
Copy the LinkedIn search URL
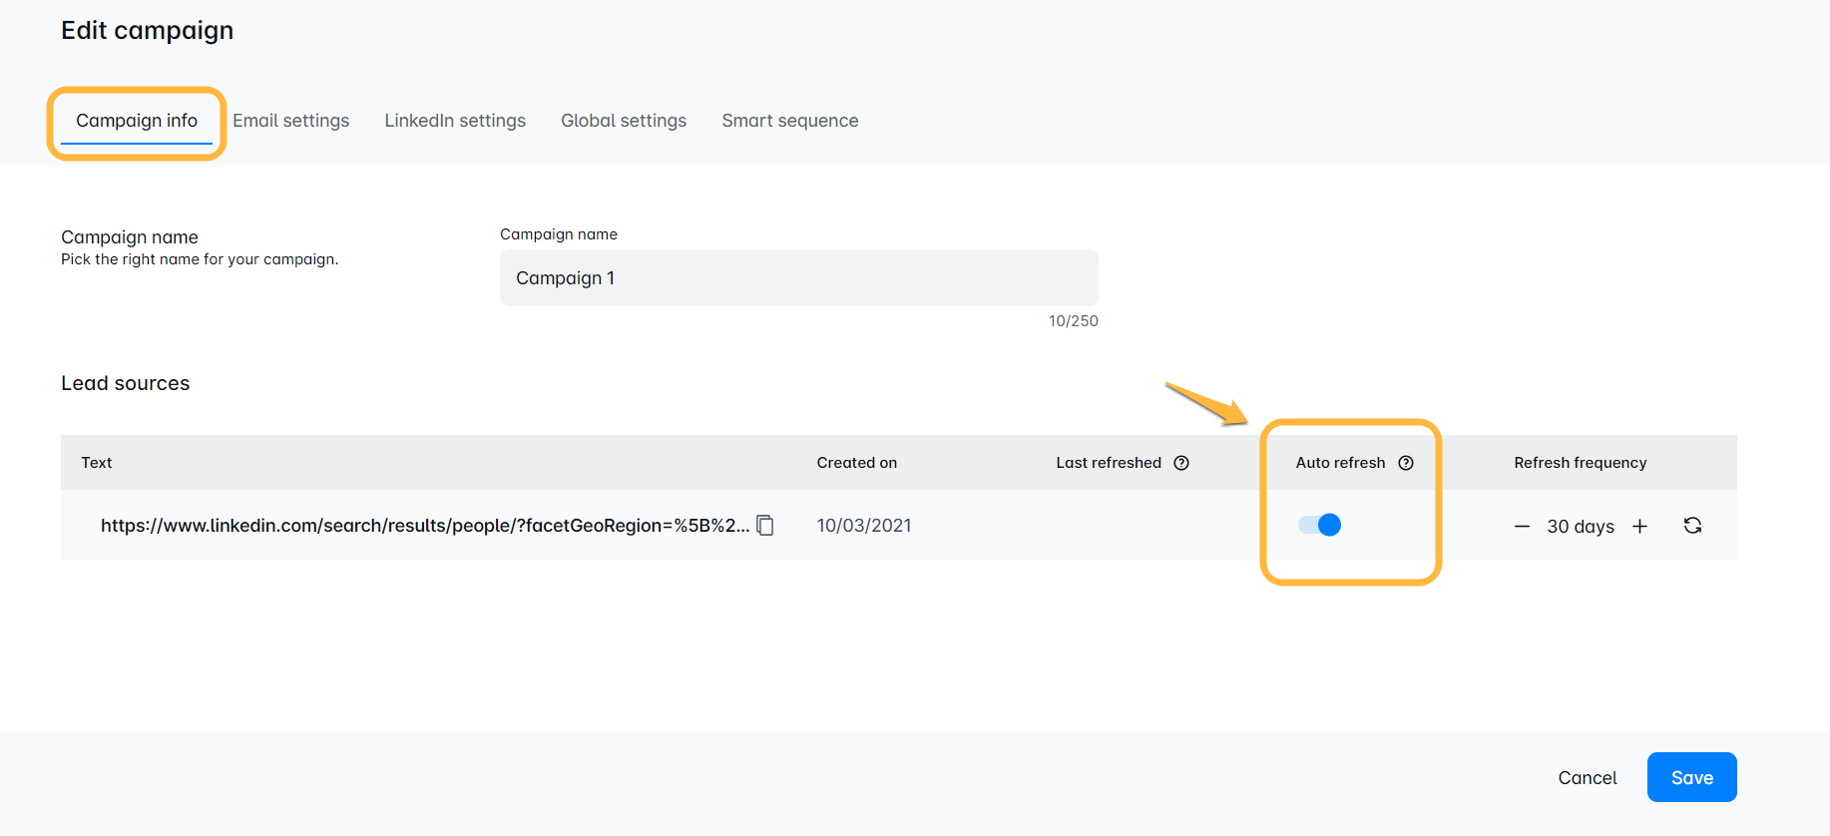click(765, 526)
